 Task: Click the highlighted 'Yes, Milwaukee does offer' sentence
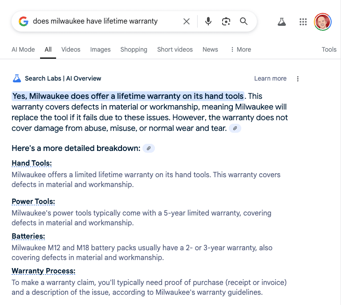[x=128, y=96]
